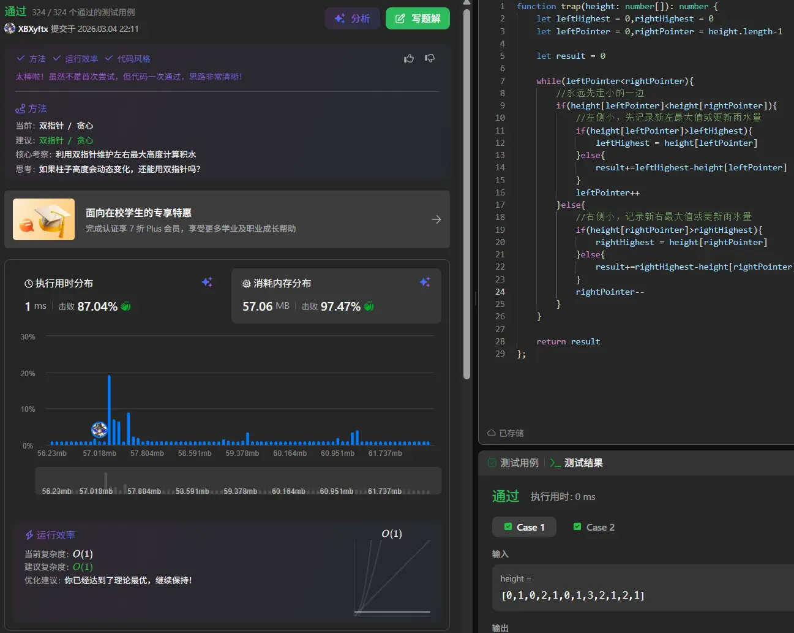The height and width of the screenshot is (633, 794).
Task: Switch to the 测试用例 tab
Action: tap(513, 463)
